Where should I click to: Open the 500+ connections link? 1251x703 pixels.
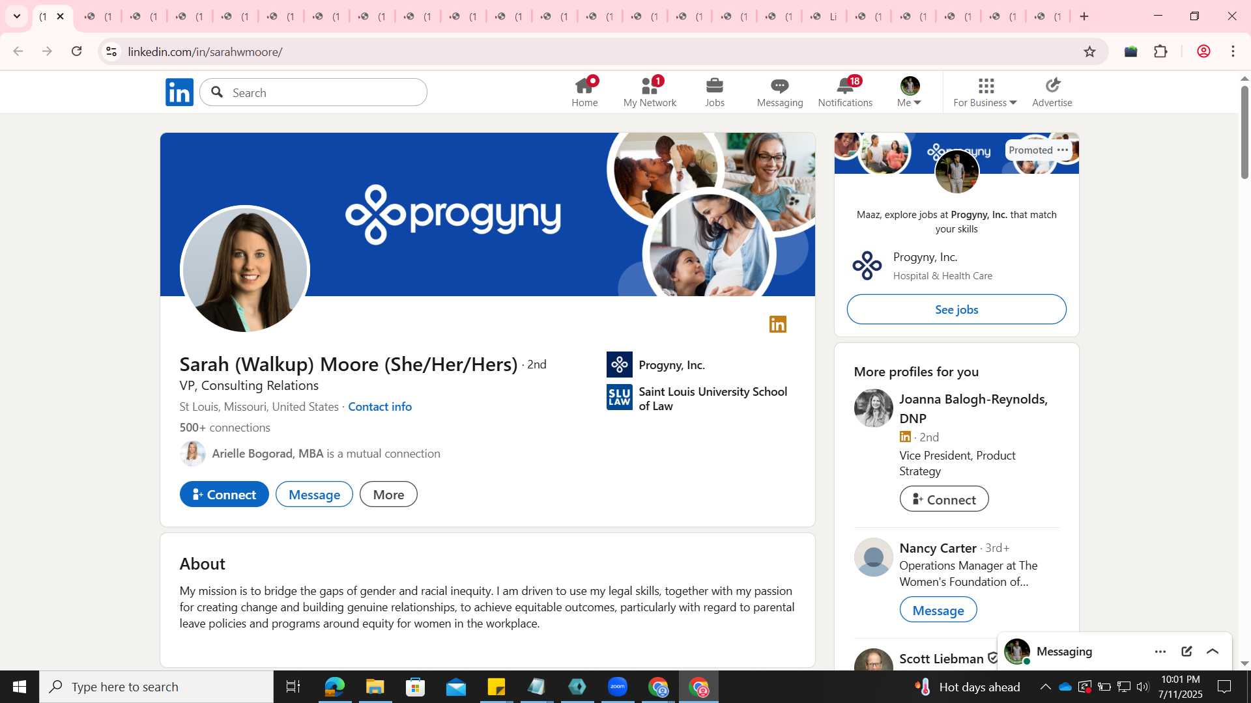tap(225, 428)
